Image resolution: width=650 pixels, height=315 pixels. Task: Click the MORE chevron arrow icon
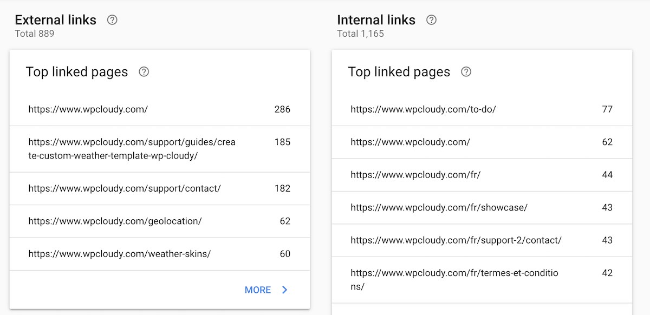285,290
